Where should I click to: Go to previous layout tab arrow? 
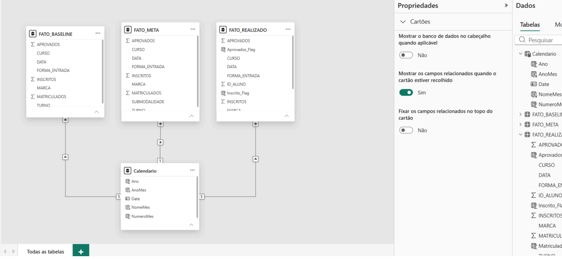pos(5,251)
